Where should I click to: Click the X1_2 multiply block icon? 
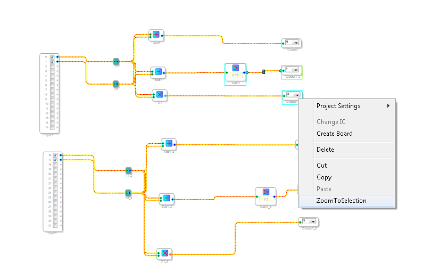(165, 253)
